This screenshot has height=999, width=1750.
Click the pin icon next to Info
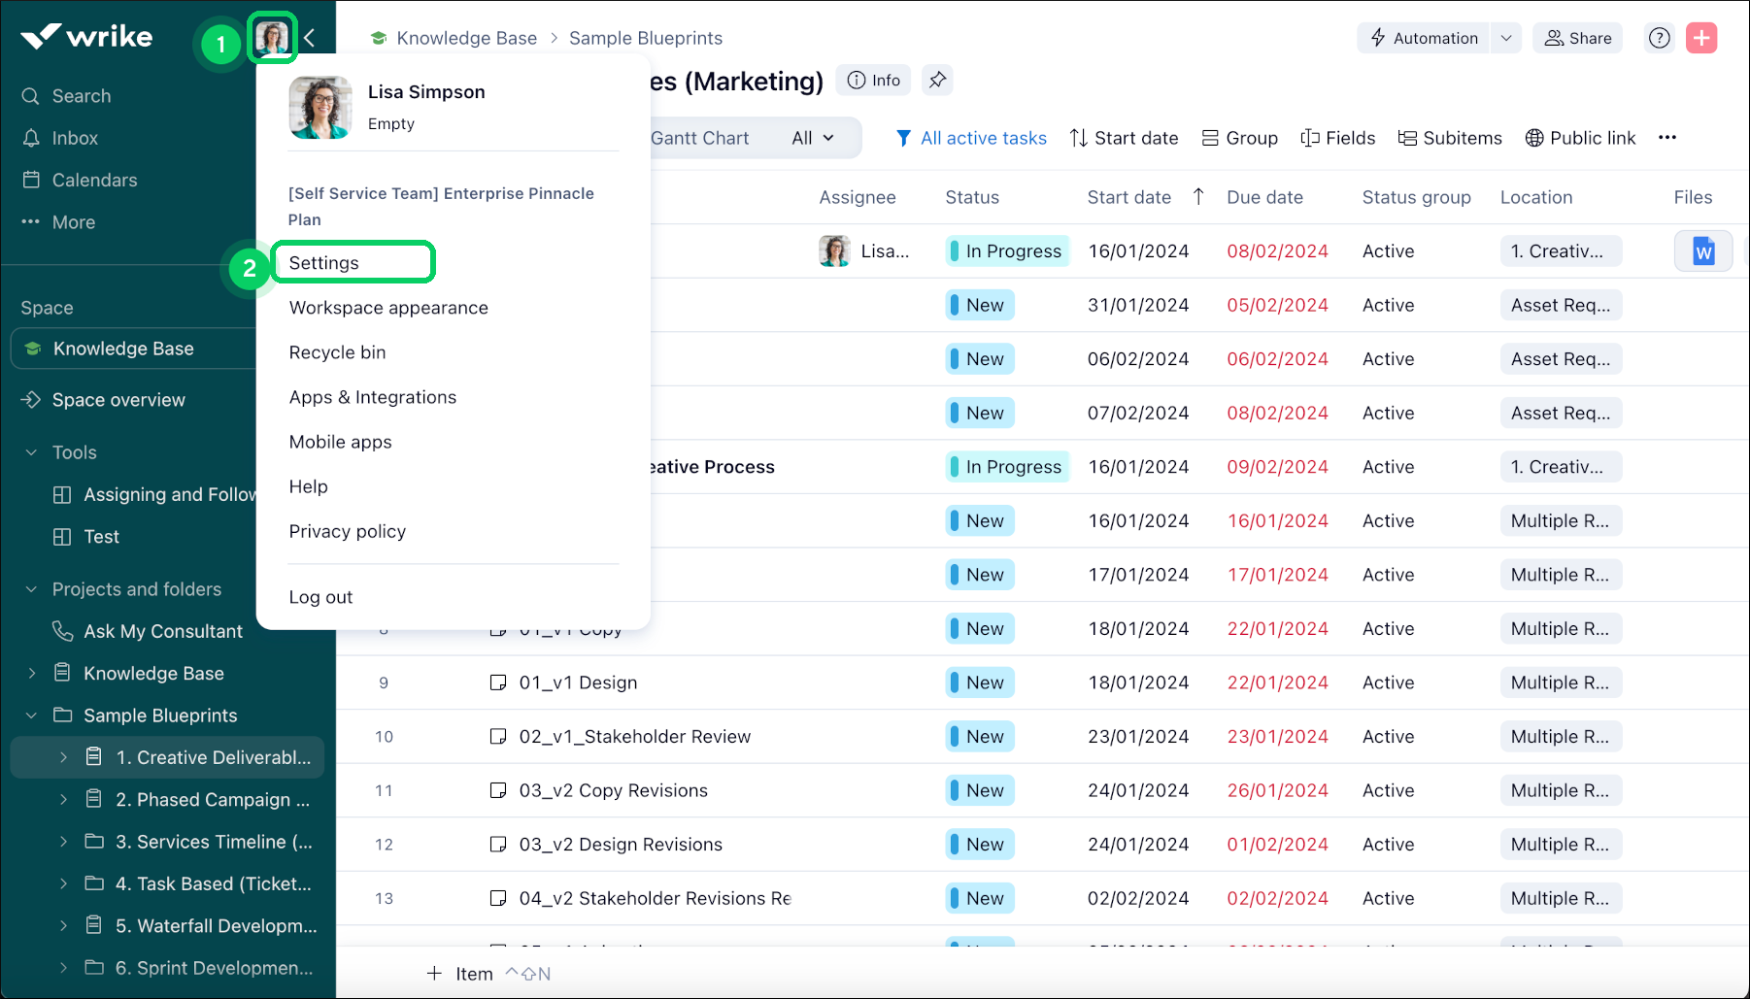pyautogui.click(x=937, y=81)
